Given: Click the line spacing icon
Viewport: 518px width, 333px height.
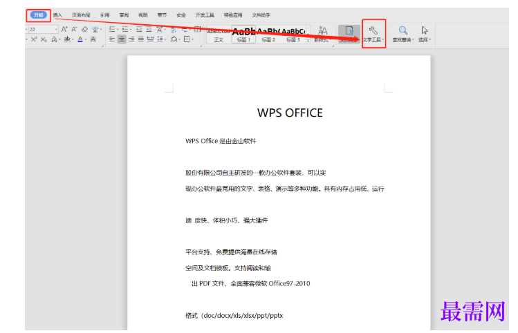Looking at the screenshot, I should (160, 39).
